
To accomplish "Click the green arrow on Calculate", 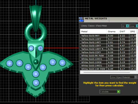I will tap(118, 92).
